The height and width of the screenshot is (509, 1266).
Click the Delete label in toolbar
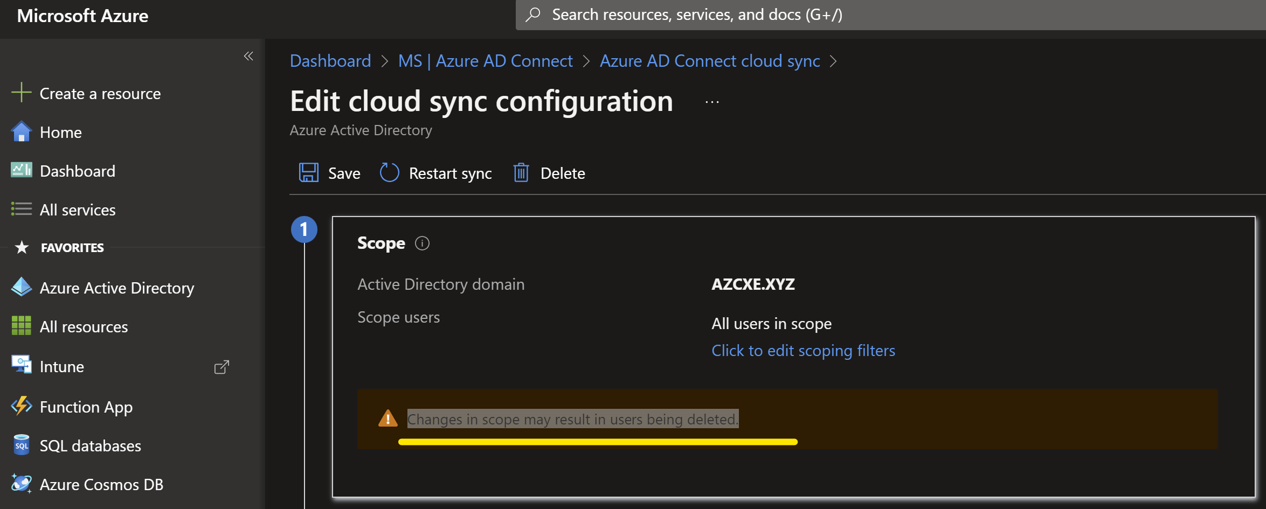563,173
